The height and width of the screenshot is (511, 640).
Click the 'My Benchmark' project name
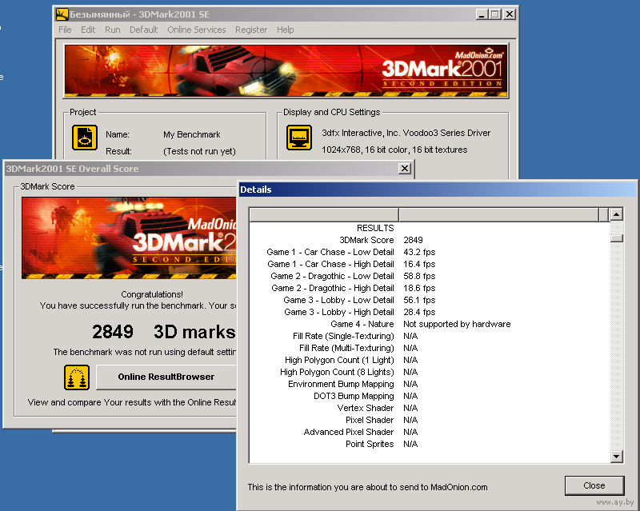191,134
